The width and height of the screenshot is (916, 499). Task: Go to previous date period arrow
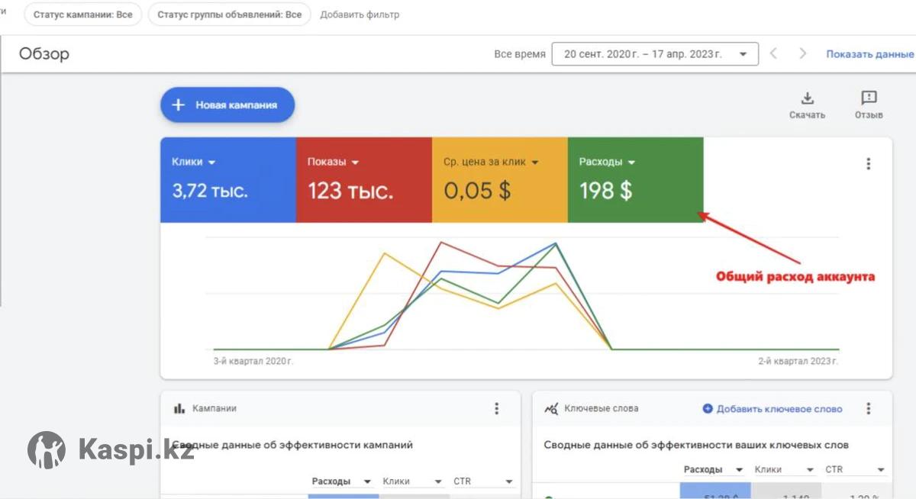click(x=773, y=53)
